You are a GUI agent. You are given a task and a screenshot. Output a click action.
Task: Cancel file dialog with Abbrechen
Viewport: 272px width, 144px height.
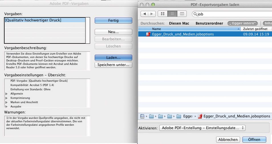click(228, 139)
